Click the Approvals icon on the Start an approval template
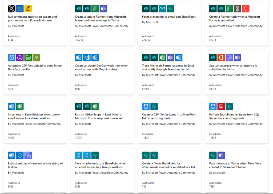The width and height of the screenshot is (273, 194). [229, 57]
